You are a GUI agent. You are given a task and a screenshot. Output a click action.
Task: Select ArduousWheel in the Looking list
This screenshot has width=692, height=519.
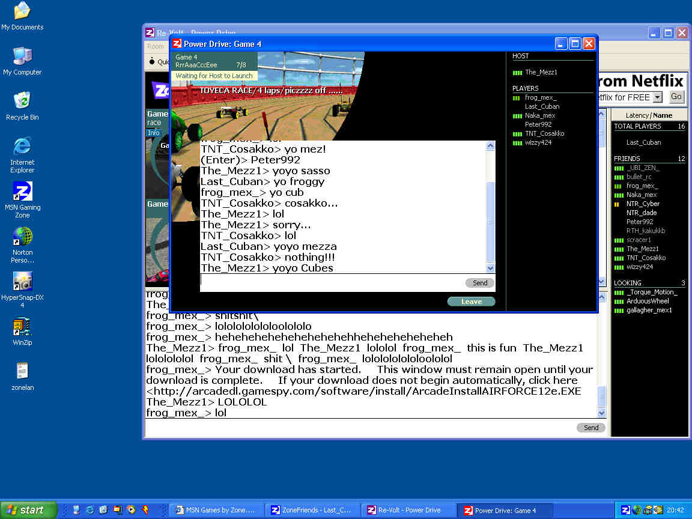click(648, 301)
